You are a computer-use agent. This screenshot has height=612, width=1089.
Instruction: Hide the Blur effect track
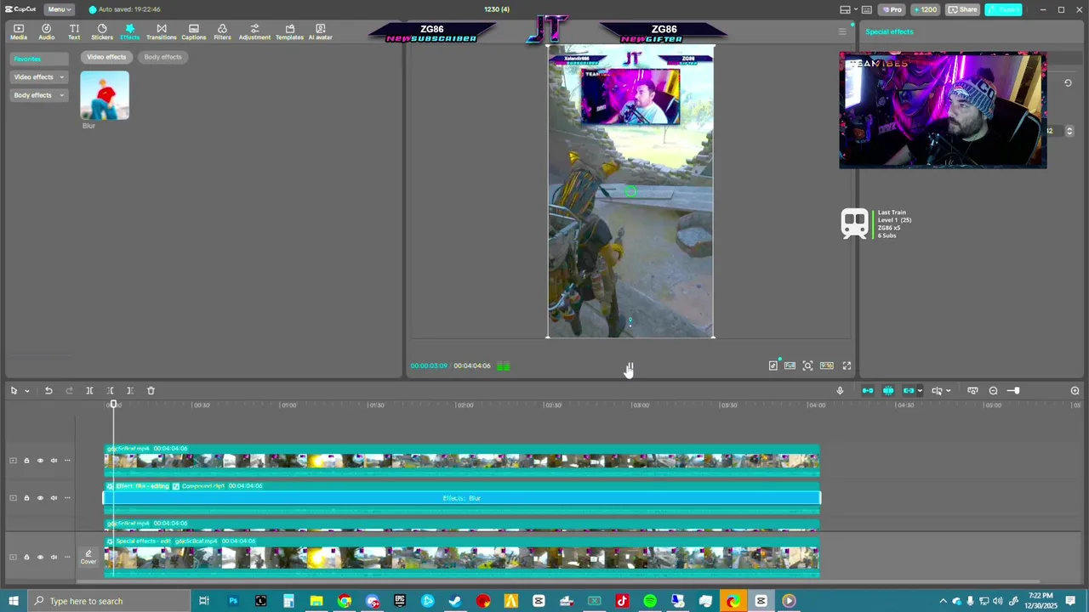click(x=40, y=498)
